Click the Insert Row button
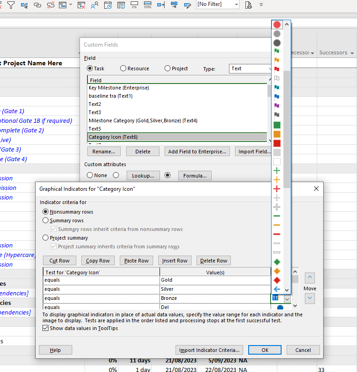This screenshot has height=372, width=357. coord(175,261)
